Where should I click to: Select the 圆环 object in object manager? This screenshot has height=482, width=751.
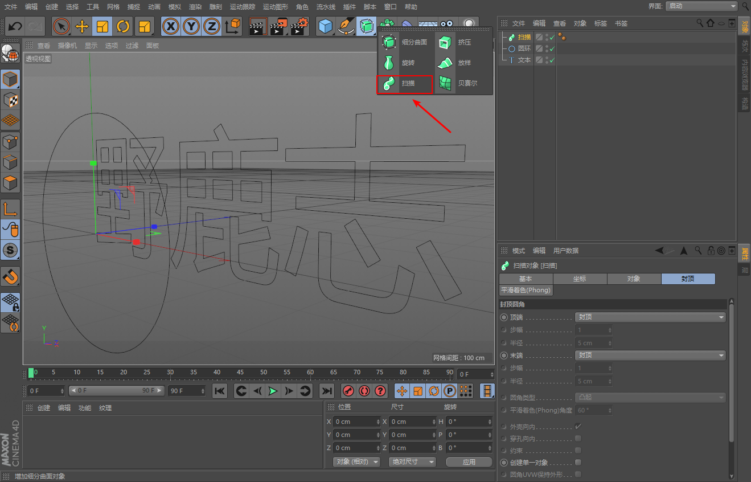coord(524,48)
